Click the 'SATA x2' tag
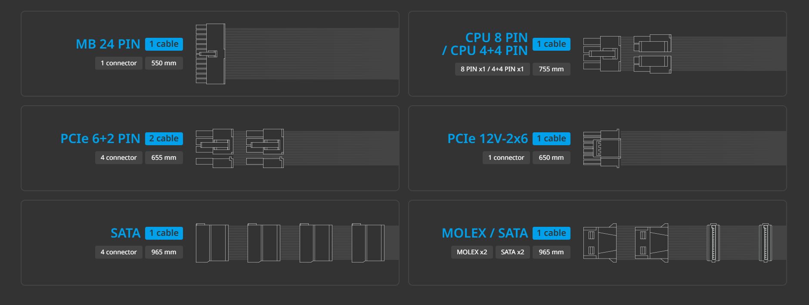The width and height of the screenshot is (809, 305). pyautogui.click(x=513, y=252)
